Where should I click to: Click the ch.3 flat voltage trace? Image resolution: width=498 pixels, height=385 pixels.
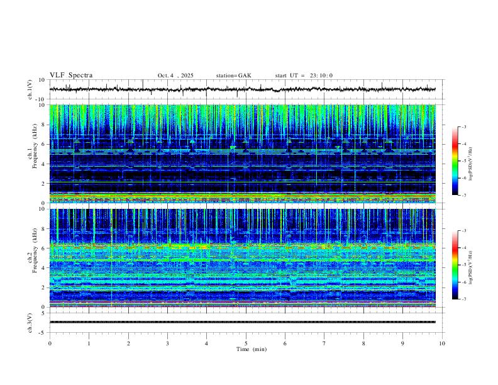[x=242, y=322]
